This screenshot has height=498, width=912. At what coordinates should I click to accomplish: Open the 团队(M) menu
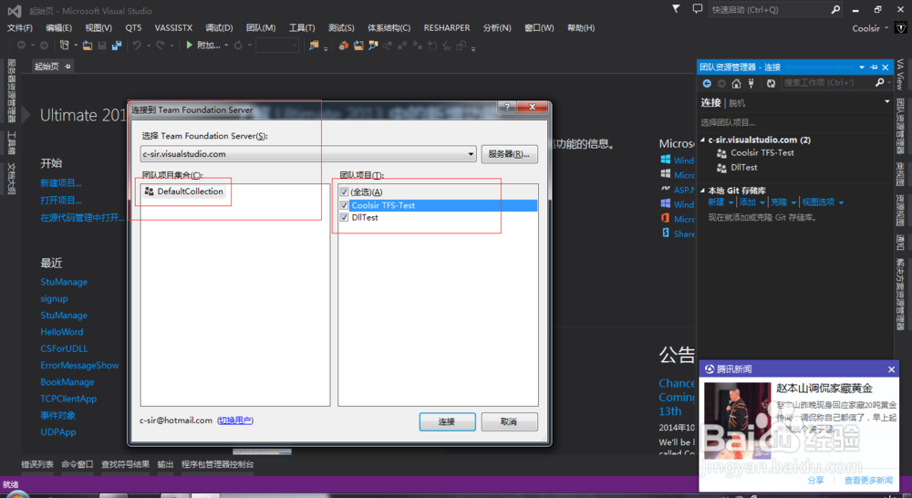(261, 28)
